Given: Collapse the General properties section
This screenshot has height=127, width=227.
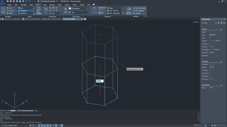Looking at the screenshot, I should coord(221,29).
